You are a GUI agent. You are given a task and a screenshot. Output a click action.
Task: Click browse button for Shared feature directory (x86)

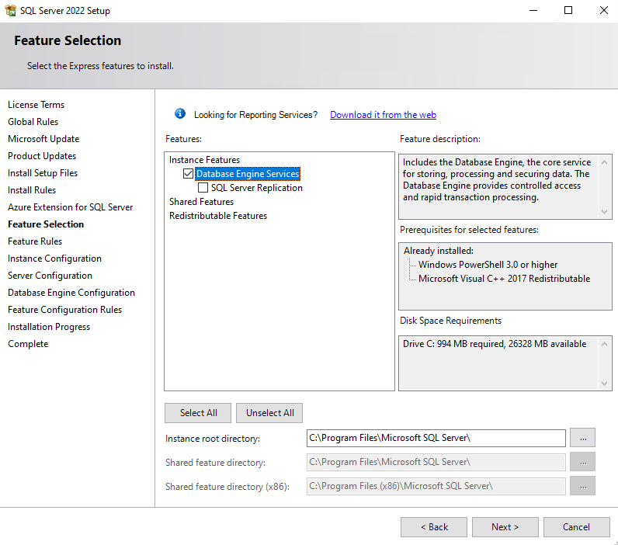582,486
